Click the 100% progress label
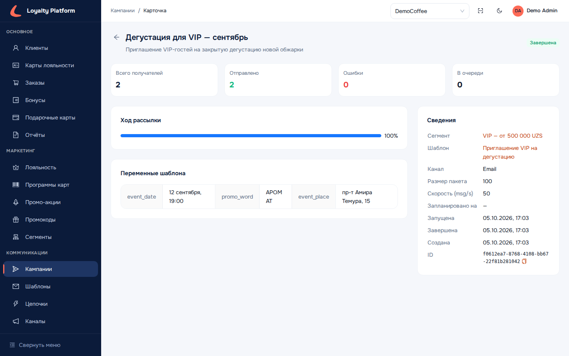569x356 pixels. coord(391,136)
